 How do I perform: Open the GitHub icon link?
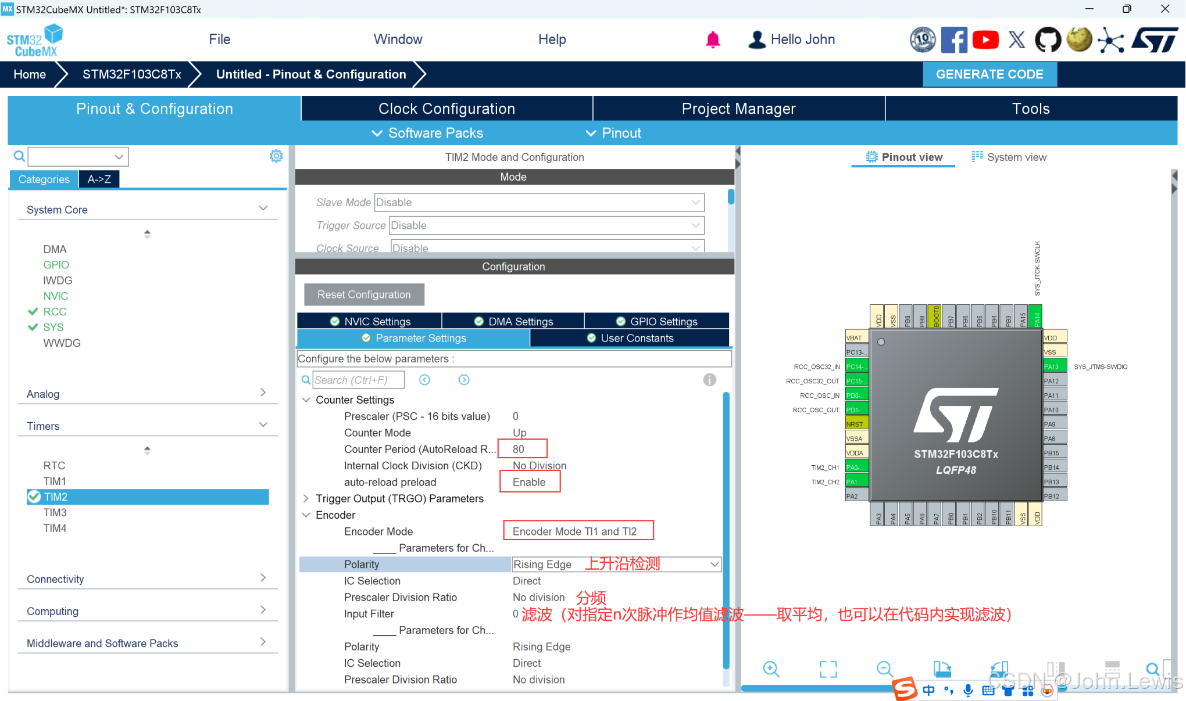tap(1048, 39)
